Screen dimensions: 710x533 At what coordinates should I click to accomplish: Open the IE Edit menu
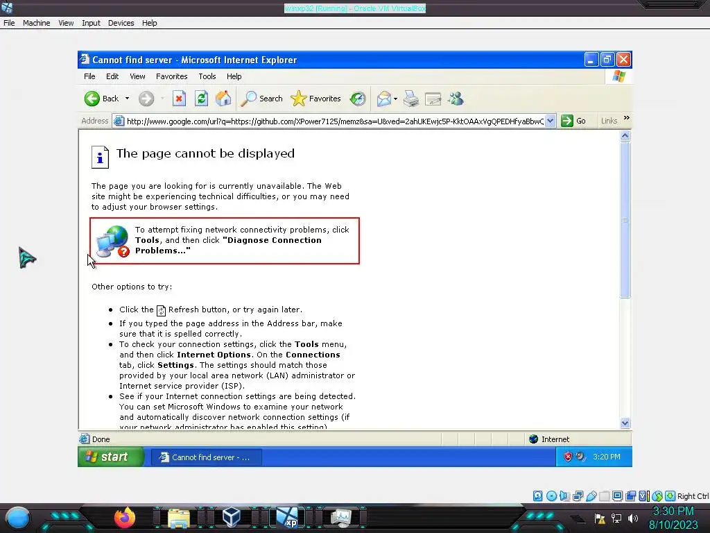(112, 76)
